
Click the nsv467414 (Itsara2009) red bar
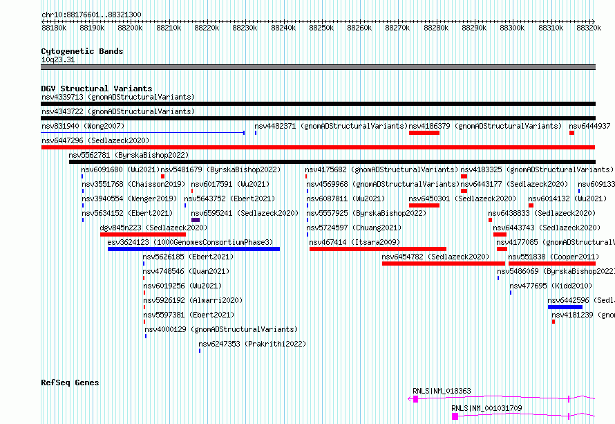(x=378, y=249)
